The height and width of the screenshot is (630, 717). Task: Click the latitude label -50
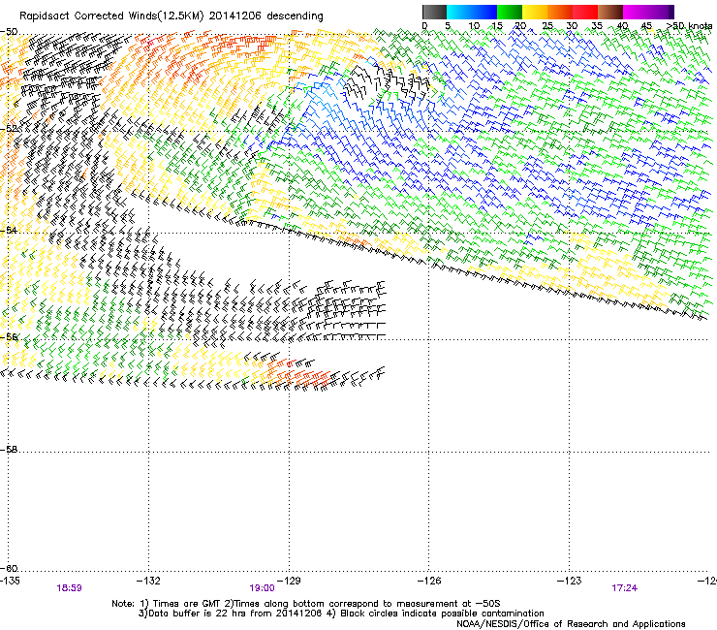(9, 32)
